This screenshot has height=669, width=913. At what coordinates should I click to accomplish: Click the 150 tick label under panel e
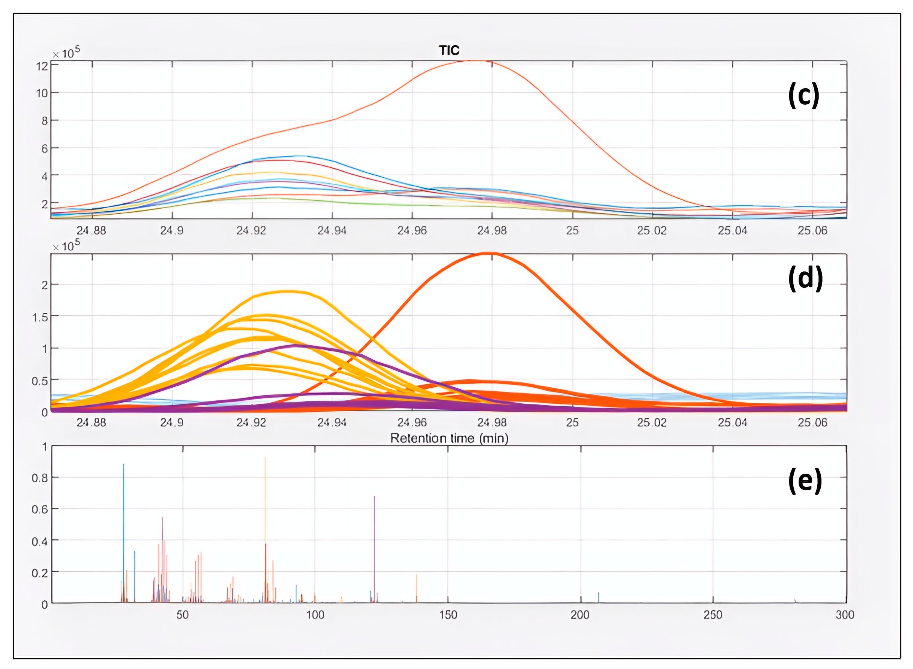[x=448, y=615]
